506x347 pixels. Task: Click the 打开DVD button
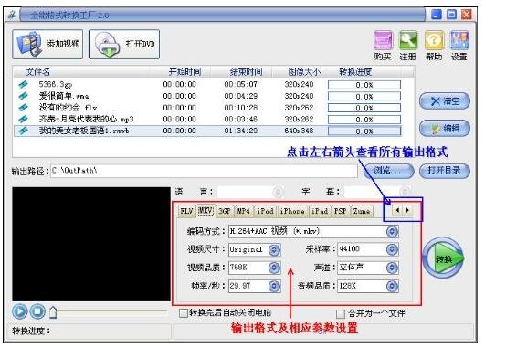124,44
